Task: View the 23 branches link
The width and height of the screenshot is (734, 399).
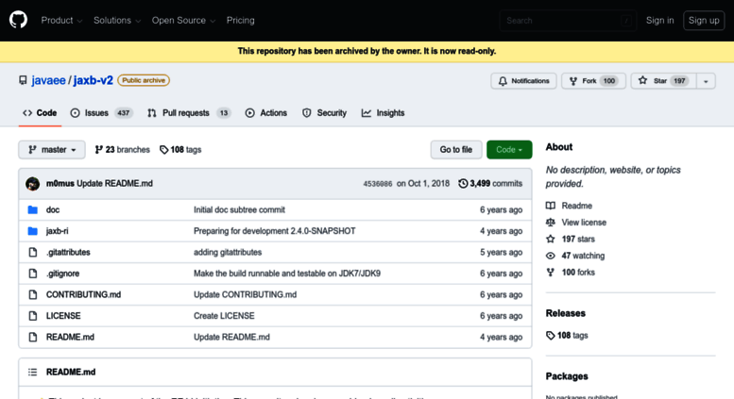Action: (122, 150)
